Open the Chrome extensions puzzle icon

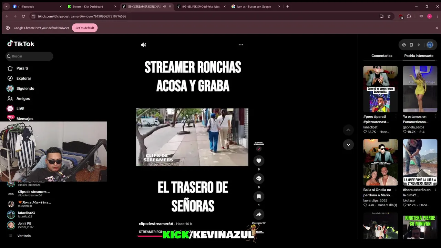(x=409, y=16)
